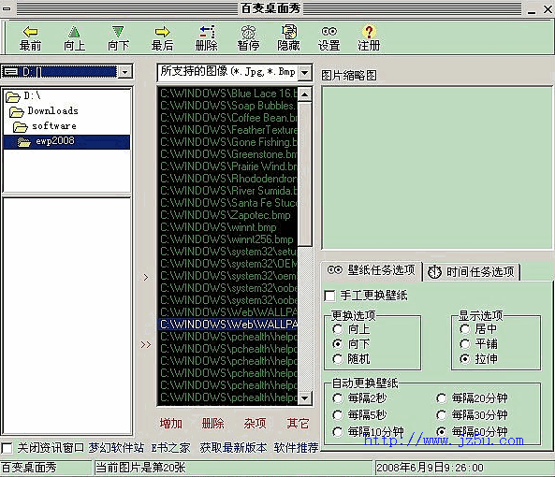This screenshot has width=555, height=477.
Task: Click the red 删除 button below list
Action: [212, 424]
